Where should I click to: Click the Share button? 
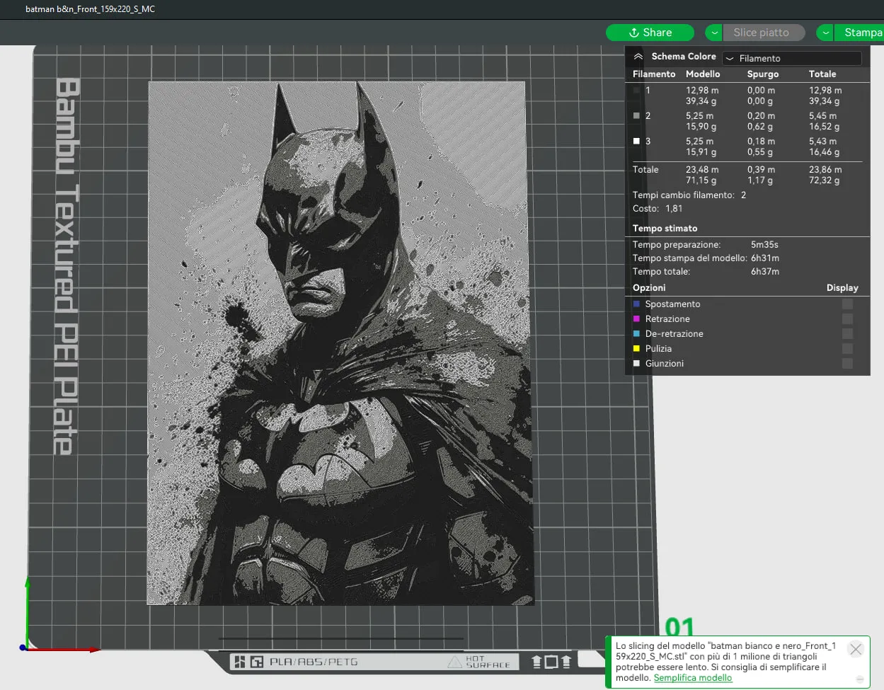(650, 33)
